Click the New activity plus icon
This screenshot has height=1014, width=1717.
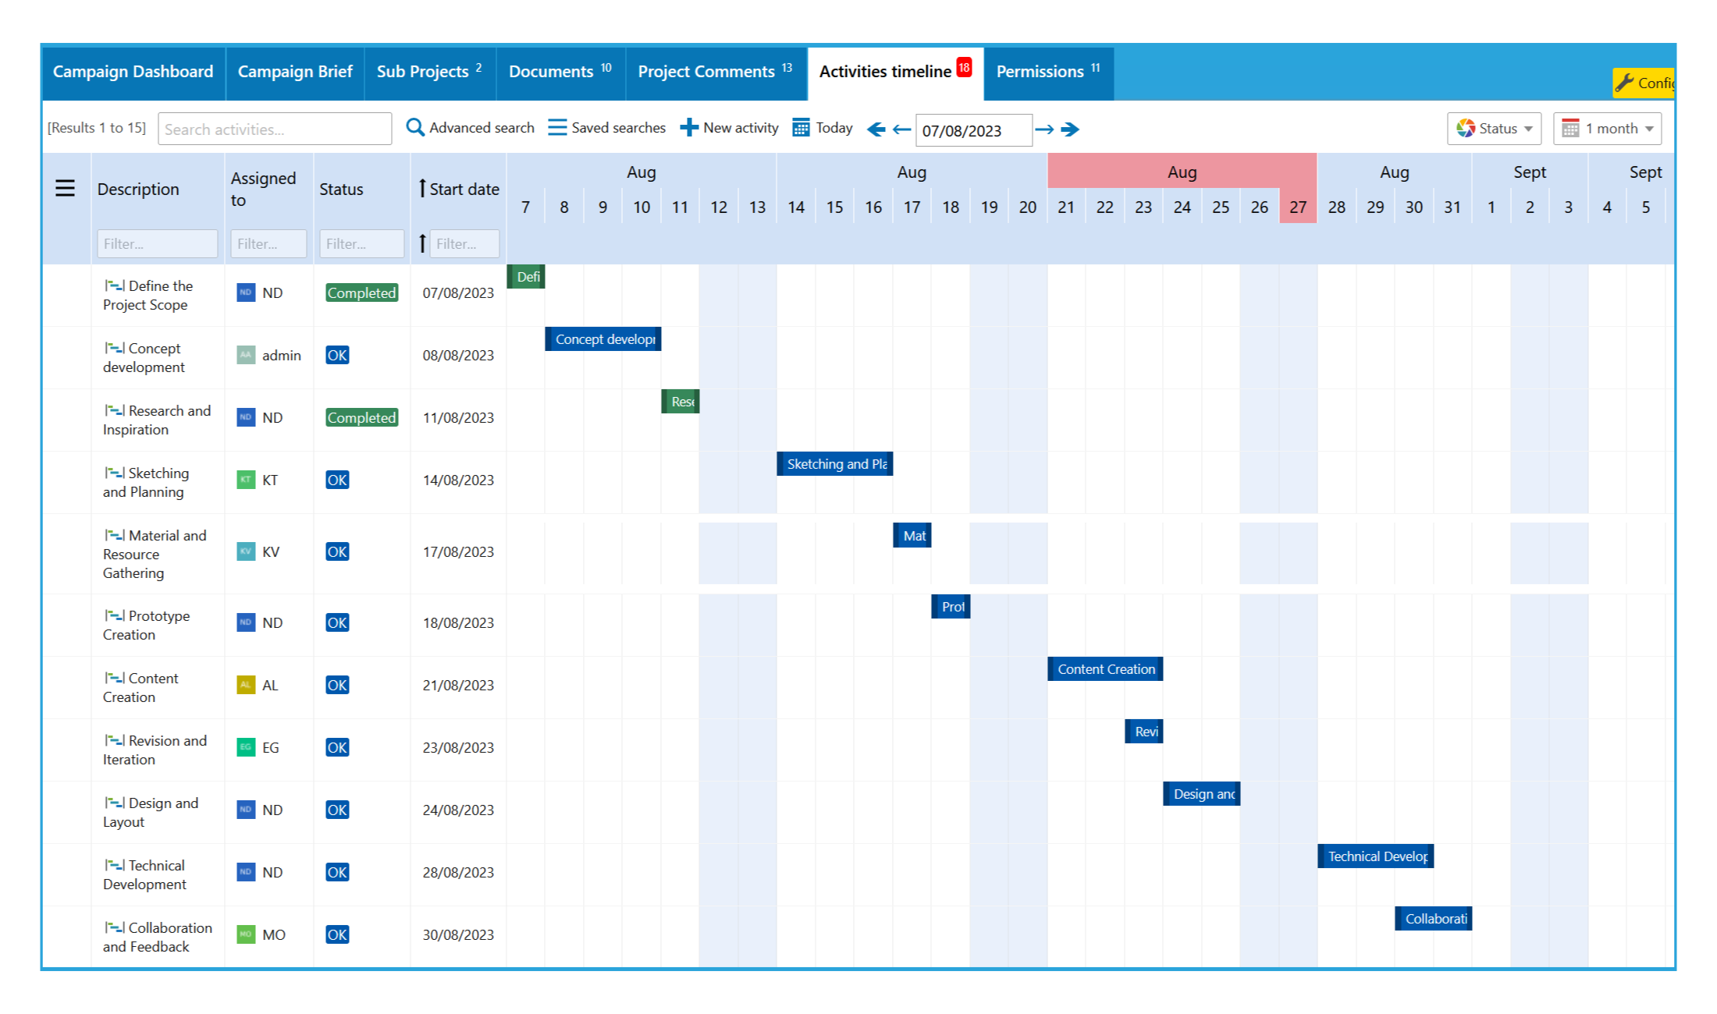click(689, 127)
